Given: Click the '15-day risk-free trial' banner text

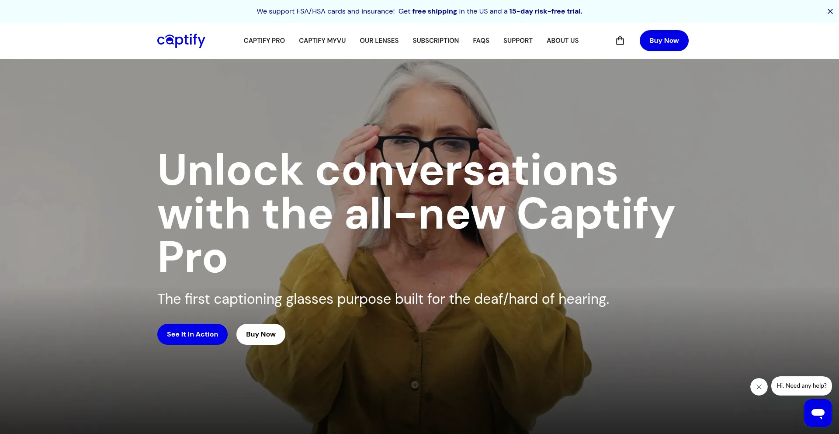Looking at the screenshot, I should [545, 11].
